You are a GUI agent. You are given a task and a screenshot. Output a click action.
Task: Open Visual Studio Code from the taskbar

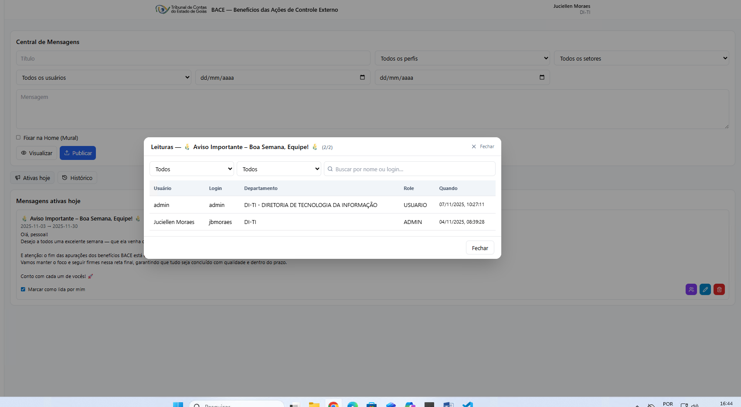point(468,404)
